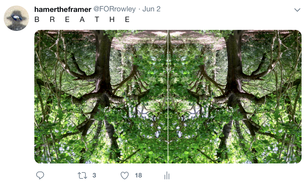Open the @FORrowley handle link
The image size is (305, 183).
click(x=115, y=9)
